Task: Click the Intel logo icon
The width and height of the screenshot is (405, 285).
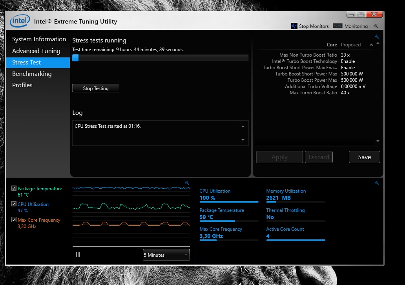Action: 20,21
